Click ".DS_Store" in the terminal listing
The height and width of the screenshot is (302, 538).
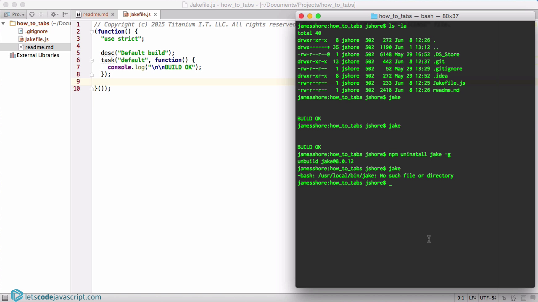(446, 55)
